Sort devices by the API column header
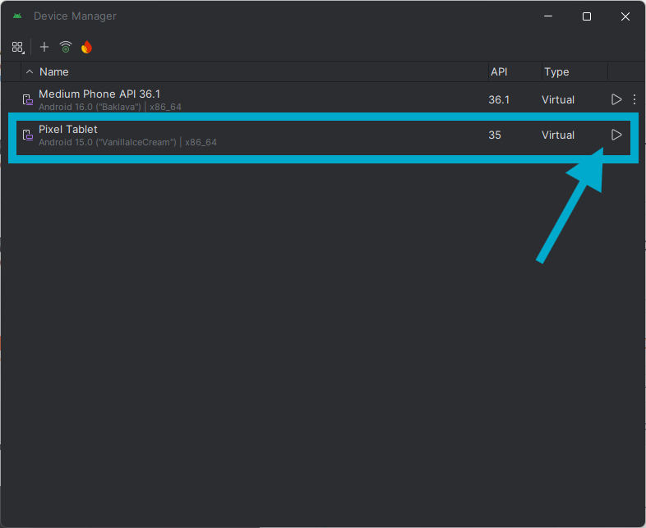This screenshot has width=646, height=528. (499, 72)
